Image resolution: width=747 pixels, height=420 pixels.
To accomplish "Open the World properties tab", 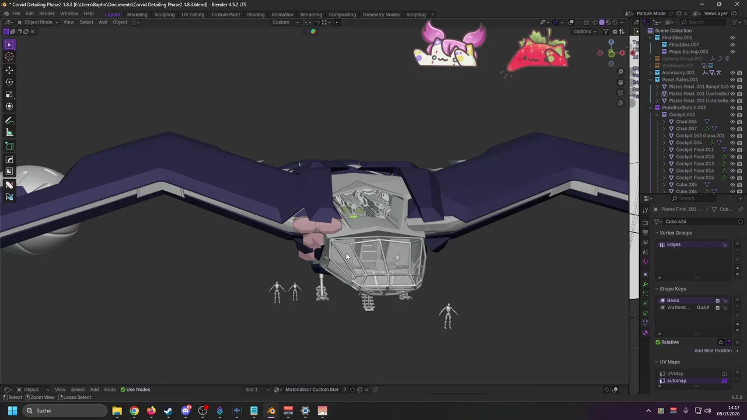I will [x=645, y=262].
